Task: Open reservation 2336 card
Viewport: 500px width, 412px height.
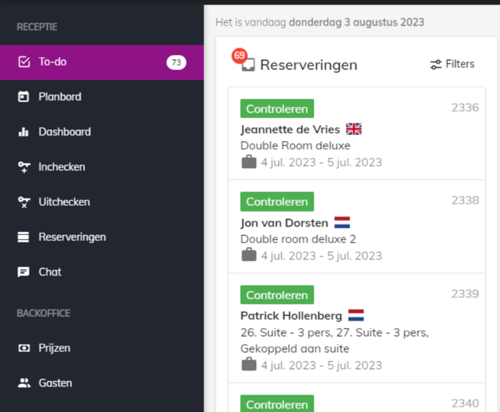Action: [x=357, y=134]
